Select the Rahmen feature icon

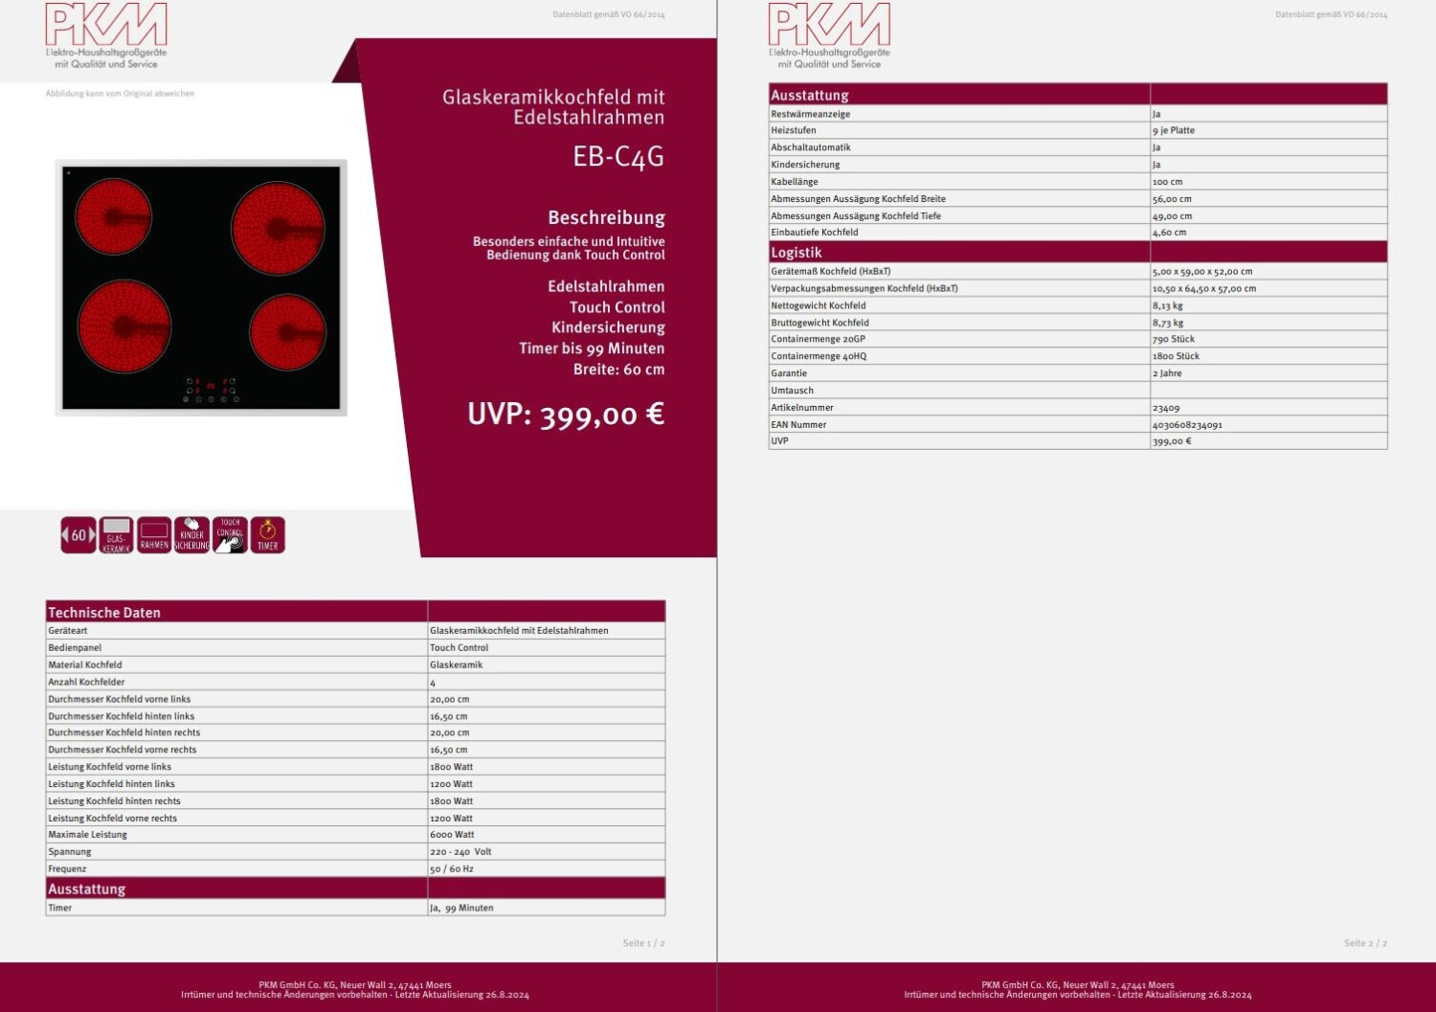pos(154,535)
